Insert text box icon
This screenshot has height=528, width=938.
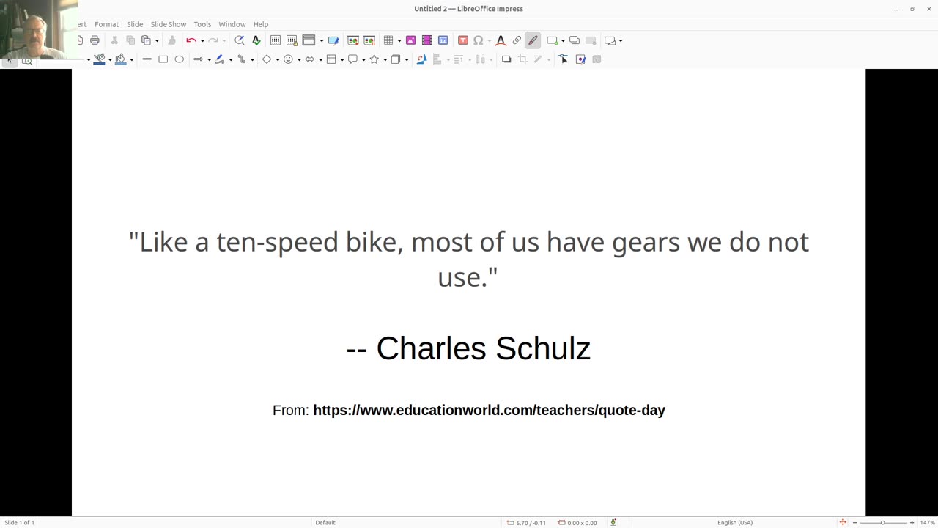pos(463,40)
